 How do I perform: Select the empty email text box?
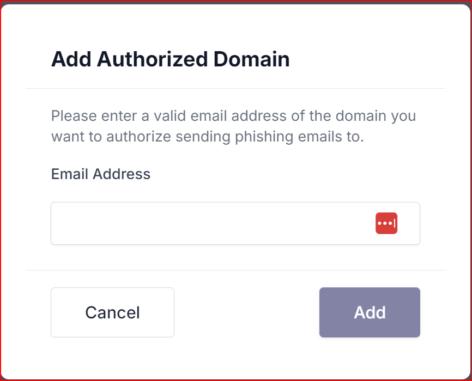pos(235,223)
